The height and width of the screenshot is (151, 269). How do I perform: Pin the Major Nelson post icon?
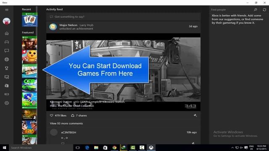(x=195, y=116)
